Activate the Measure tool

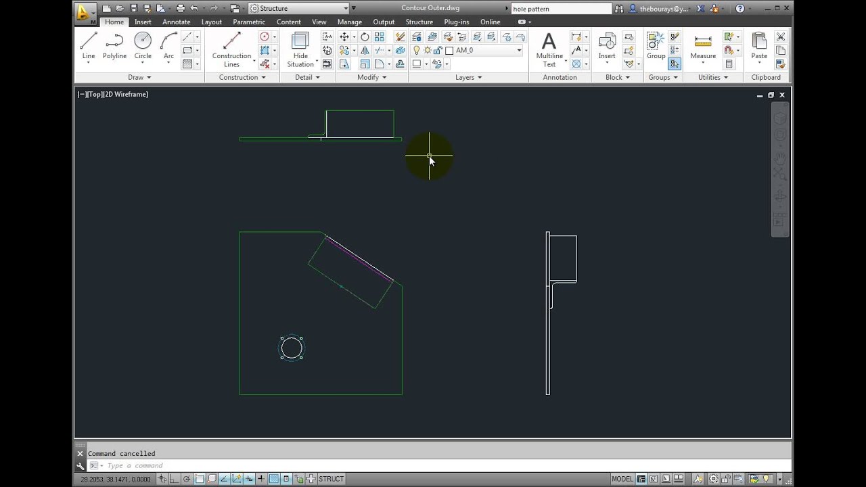(x=703, y=47)
